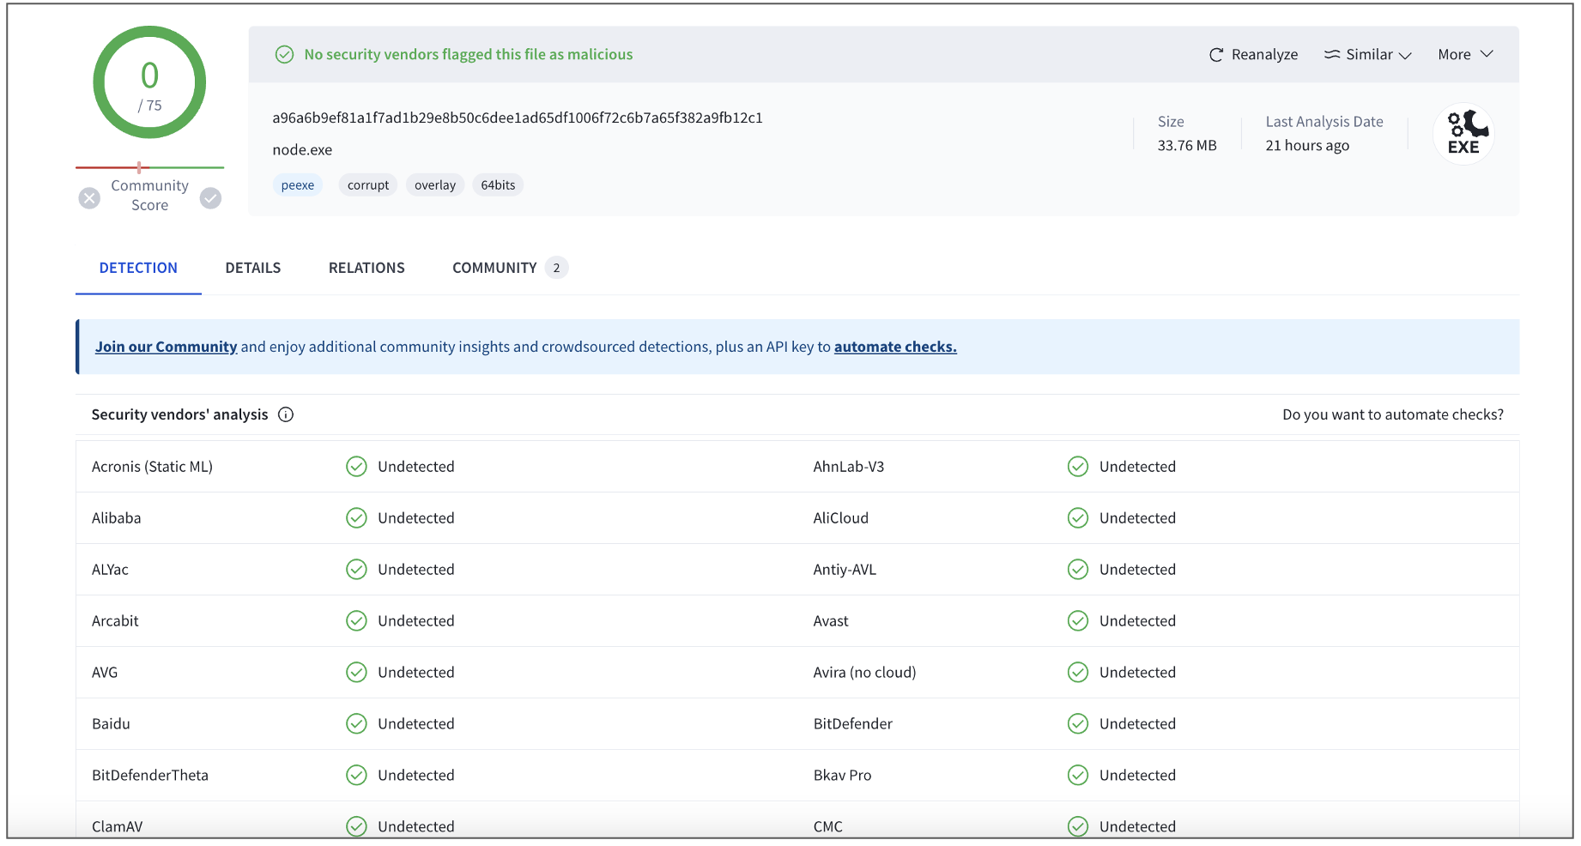Viewport: 1581px width, 846px height.
Task: Vote negative with community score X button
Action: pyautogui.click(x=89, y=198)
